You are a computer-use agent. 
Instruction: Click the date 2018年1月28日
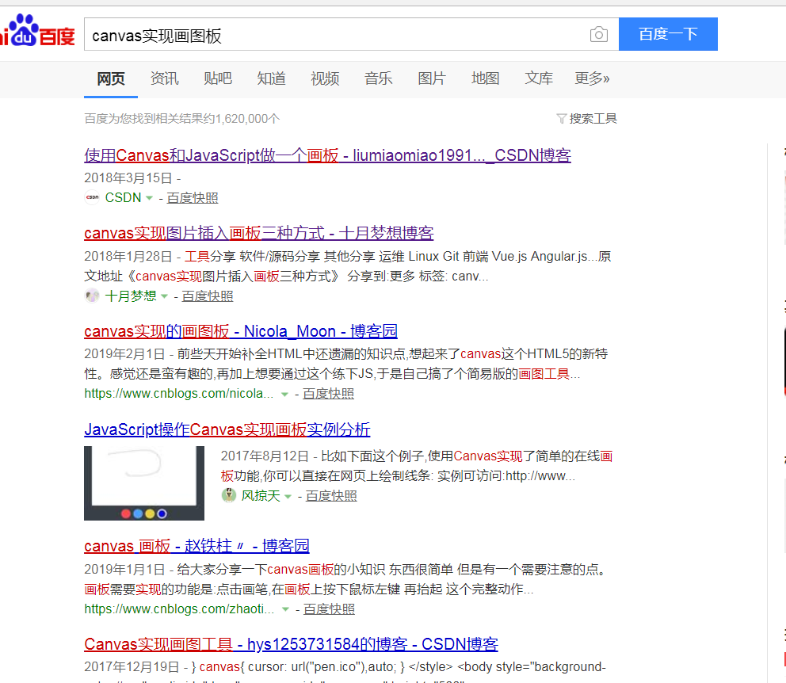coord(128,257)
